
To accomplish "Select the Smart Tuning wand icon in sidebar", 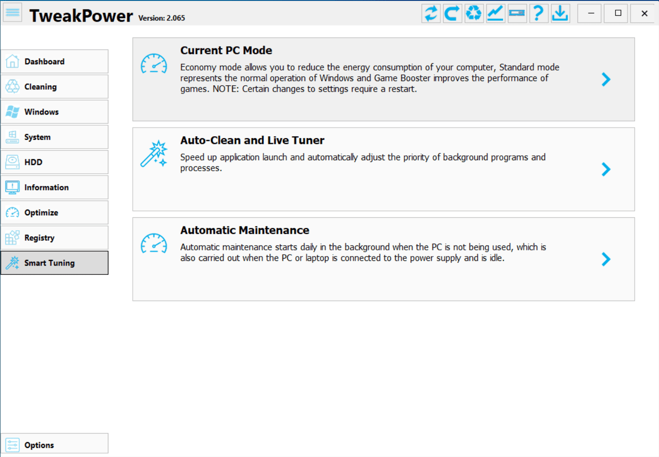I will coord(12,263).
